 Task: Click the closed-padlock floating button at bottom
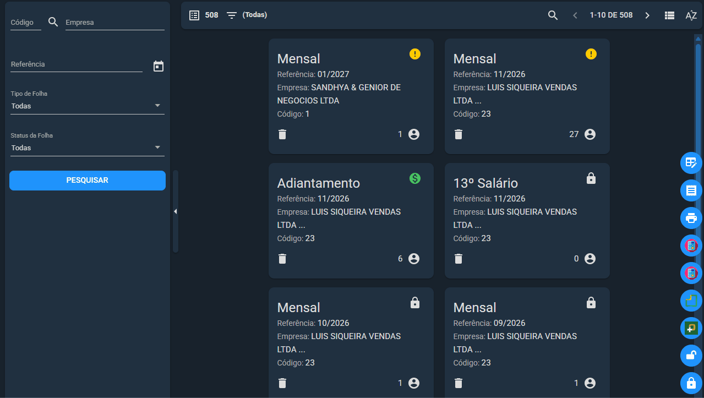(x=691, y=383)
